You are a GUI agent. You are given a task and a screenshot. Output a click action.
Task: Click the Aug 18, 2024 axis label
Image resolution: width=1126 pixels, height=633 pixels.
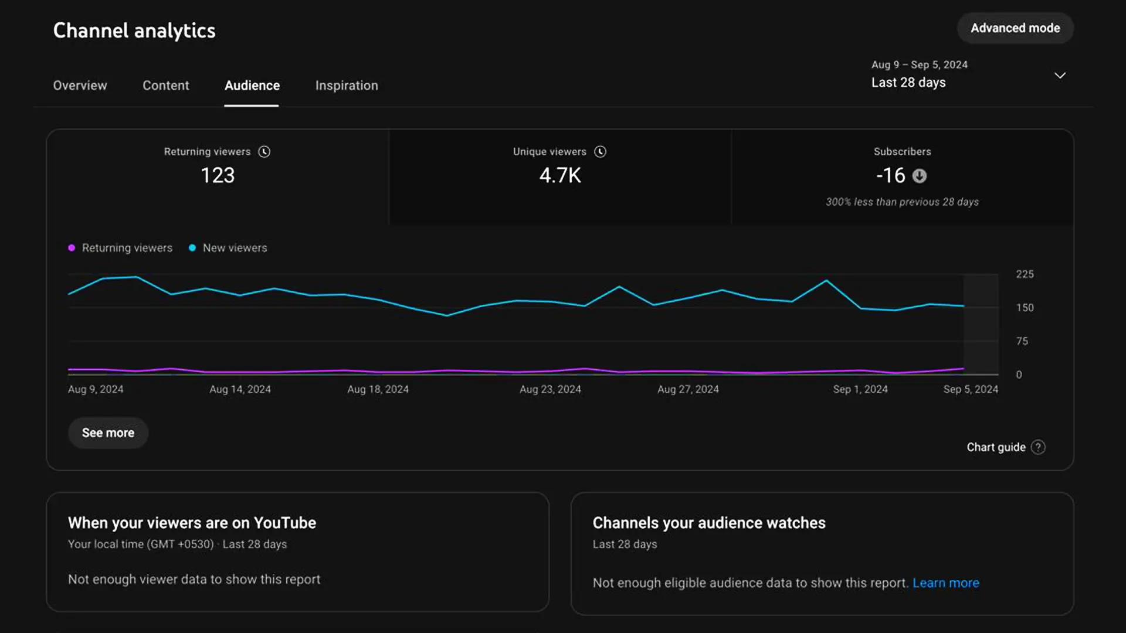378,389
